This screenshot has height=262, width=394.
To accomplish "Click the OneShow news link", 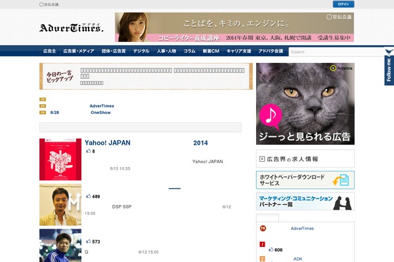I will click(100, 113).
